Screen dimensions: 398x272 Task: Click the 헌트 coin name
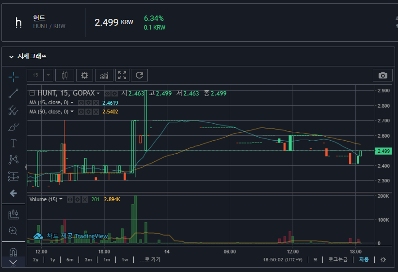[x=39, y=18]
